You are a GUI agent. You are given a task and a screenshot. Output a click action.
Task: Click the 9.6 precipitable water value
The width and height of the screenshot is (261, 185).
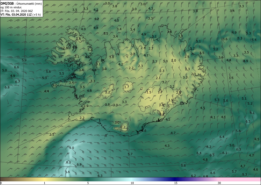(x=67, y=172)
